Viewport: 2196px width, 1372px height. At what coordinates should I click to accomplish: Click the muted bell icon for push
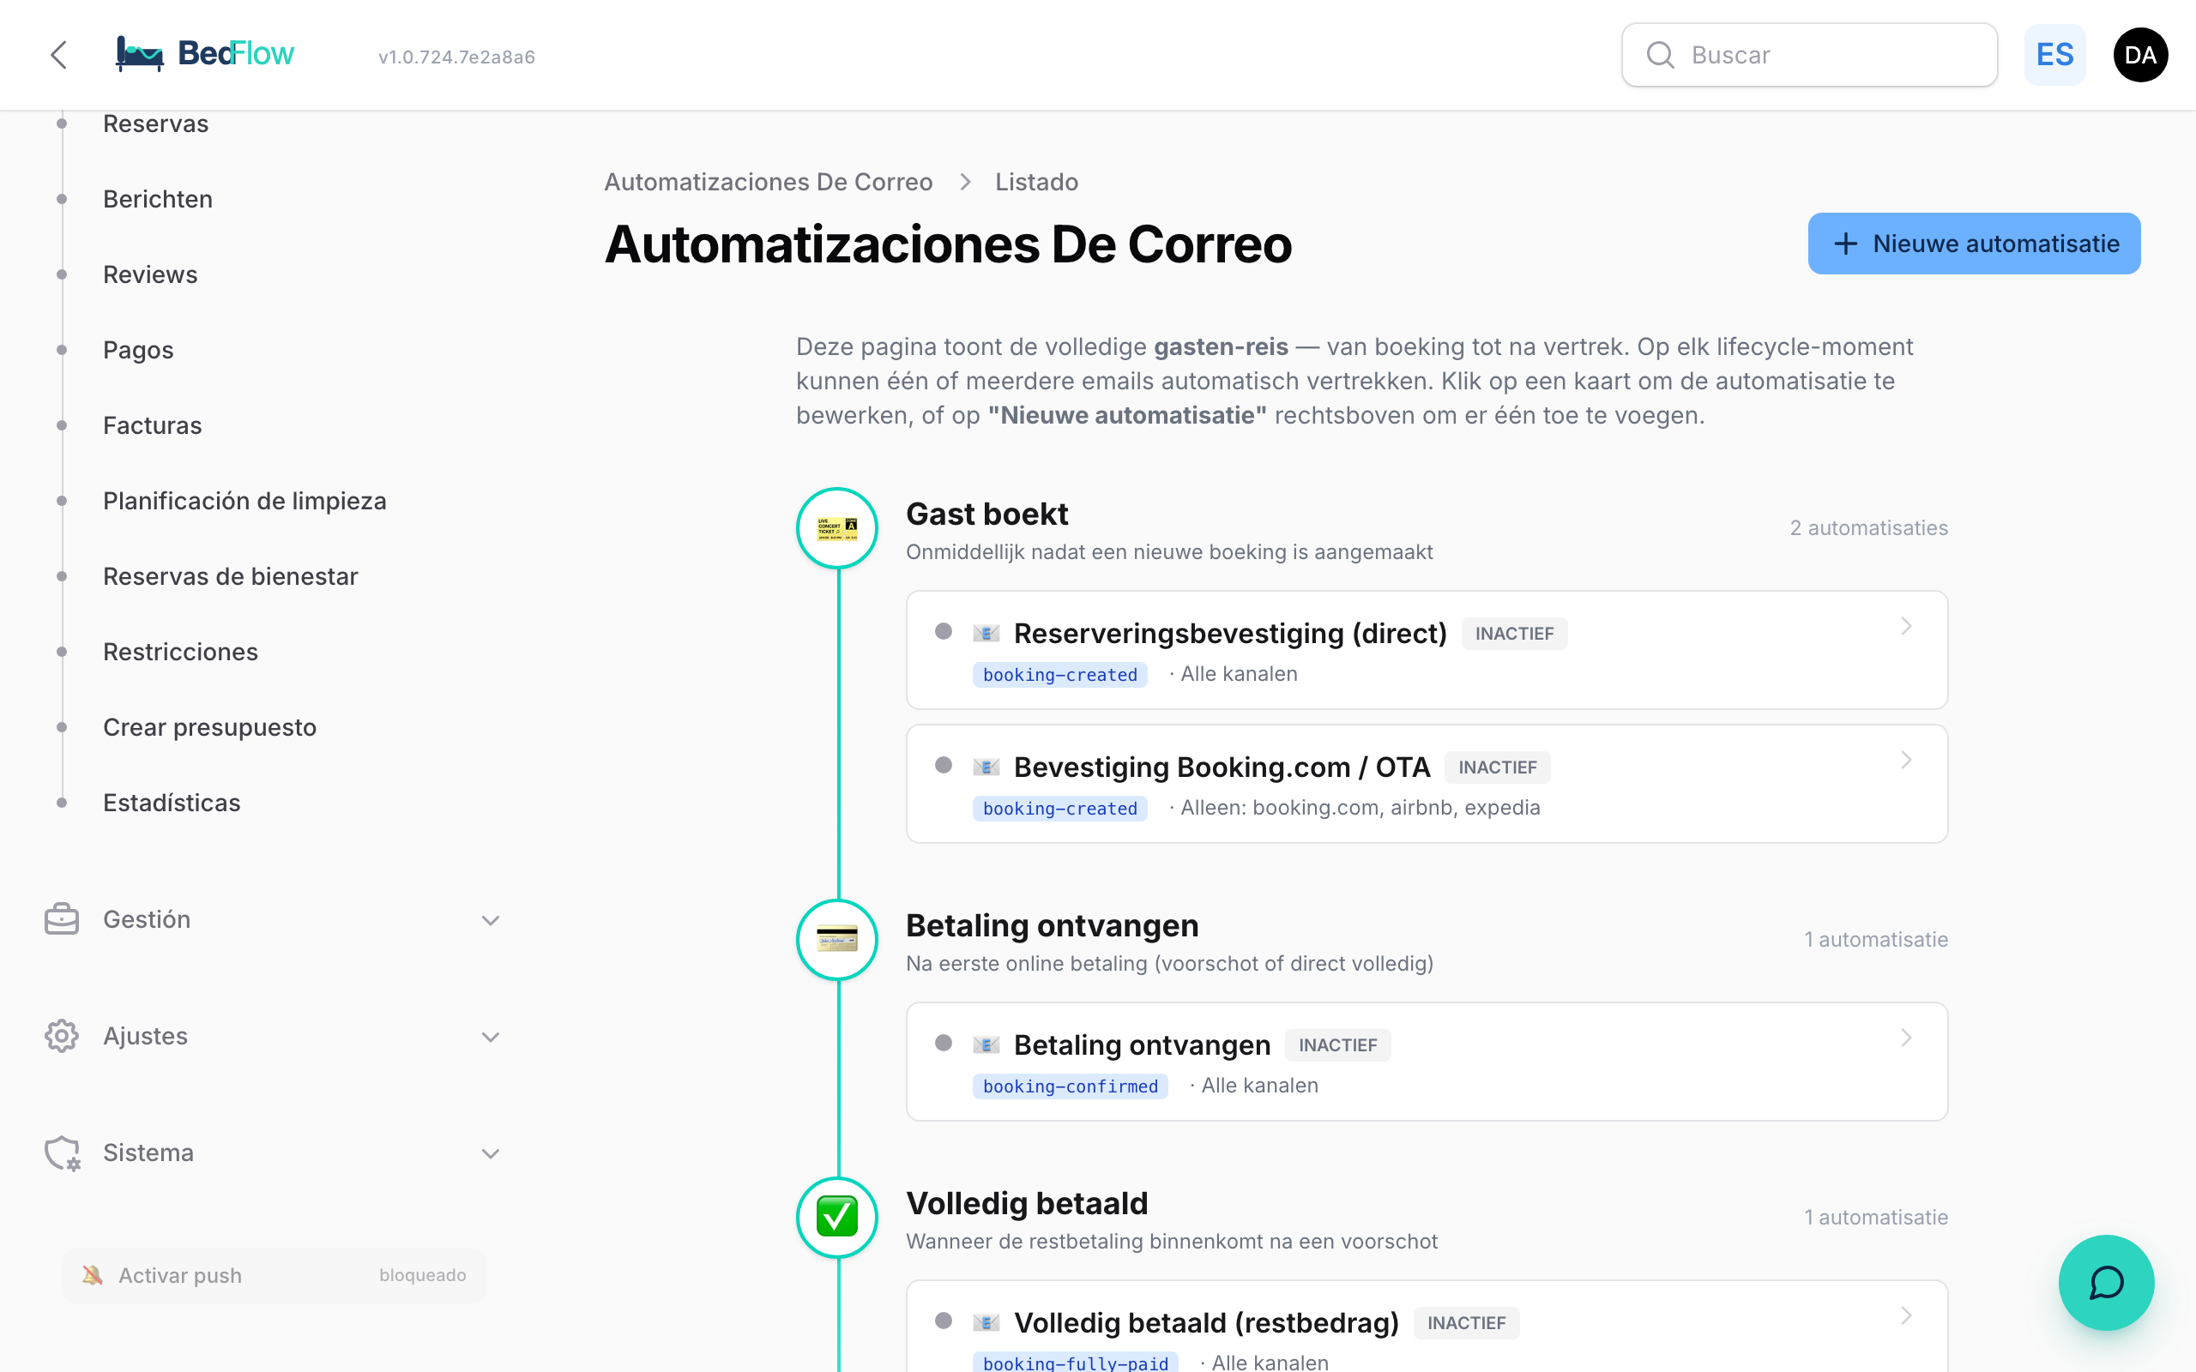tap(92, 1275)
